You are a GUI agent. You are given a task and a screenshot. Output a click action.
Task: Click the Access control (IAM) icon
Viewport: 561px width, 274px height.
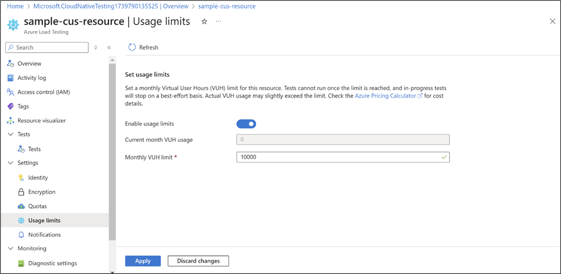(x=10, y=92)
